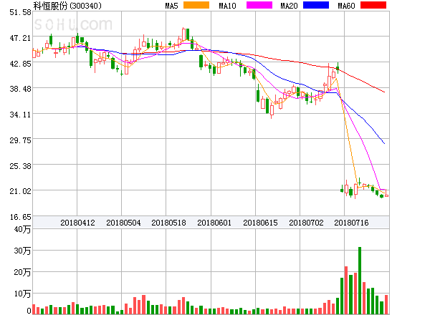Screen dimensions: 430x315
Task: Click the 51.58 price axis label
Action: coord(20,12)
